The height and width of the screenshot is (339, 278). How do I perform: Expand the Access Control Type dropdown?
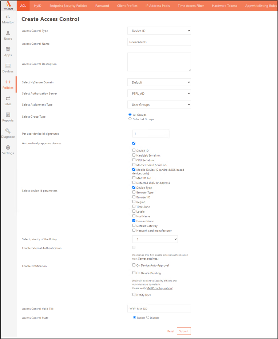(x=159, y=31)
